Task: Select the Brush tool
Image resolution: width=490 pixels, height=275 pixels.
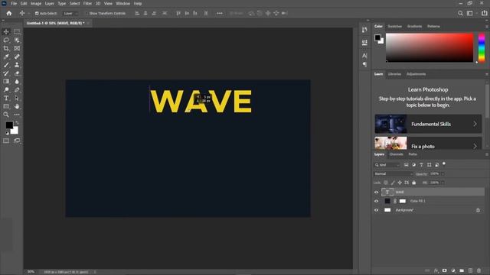Action: click(6, 65)
